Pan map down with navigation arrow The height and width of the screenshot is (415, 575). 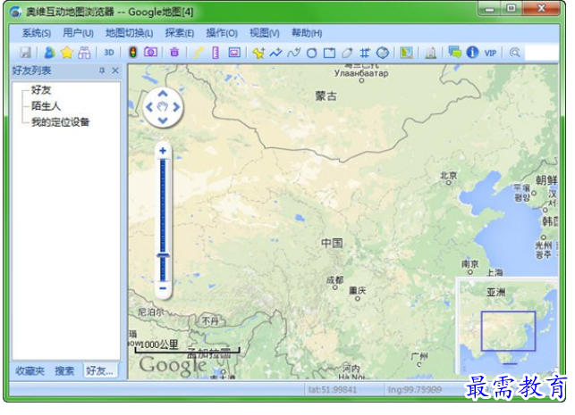tap(163, 120)
